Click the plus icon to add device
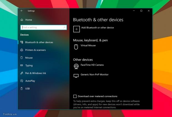This screenshot has height=117, width=172. click(76, 28)
